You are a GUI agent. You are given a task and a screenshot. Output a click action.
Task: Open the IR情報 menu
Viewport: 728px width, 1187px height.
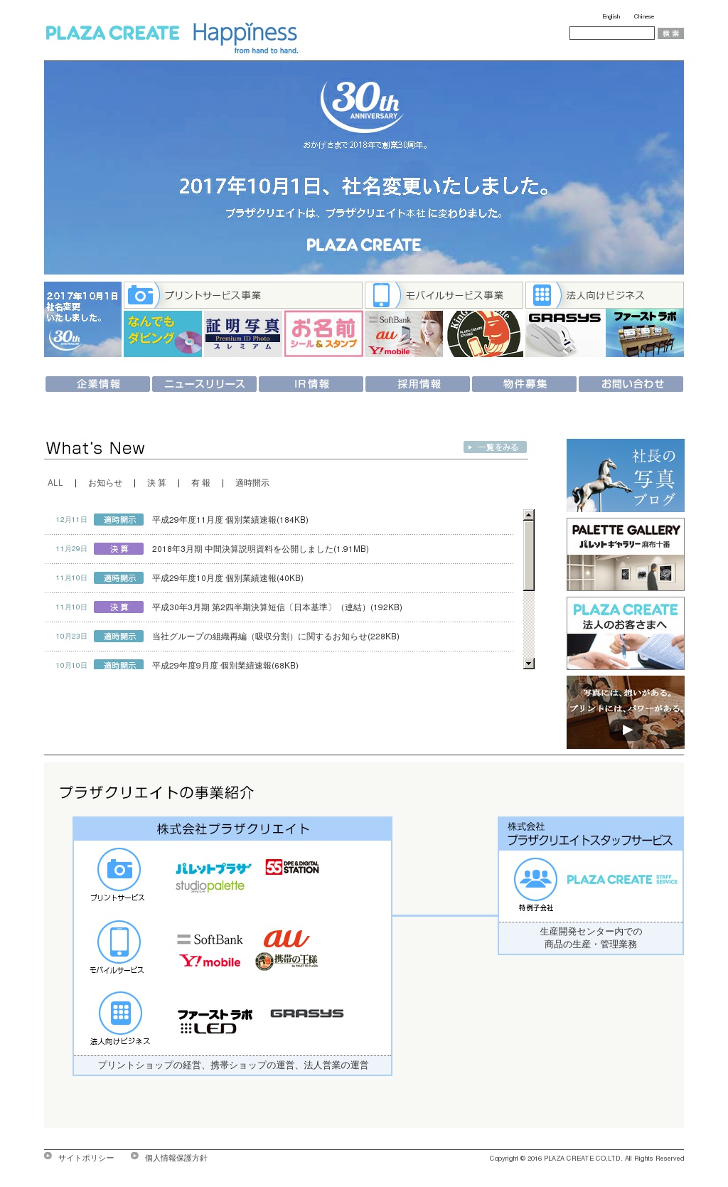tap(311, 384)
